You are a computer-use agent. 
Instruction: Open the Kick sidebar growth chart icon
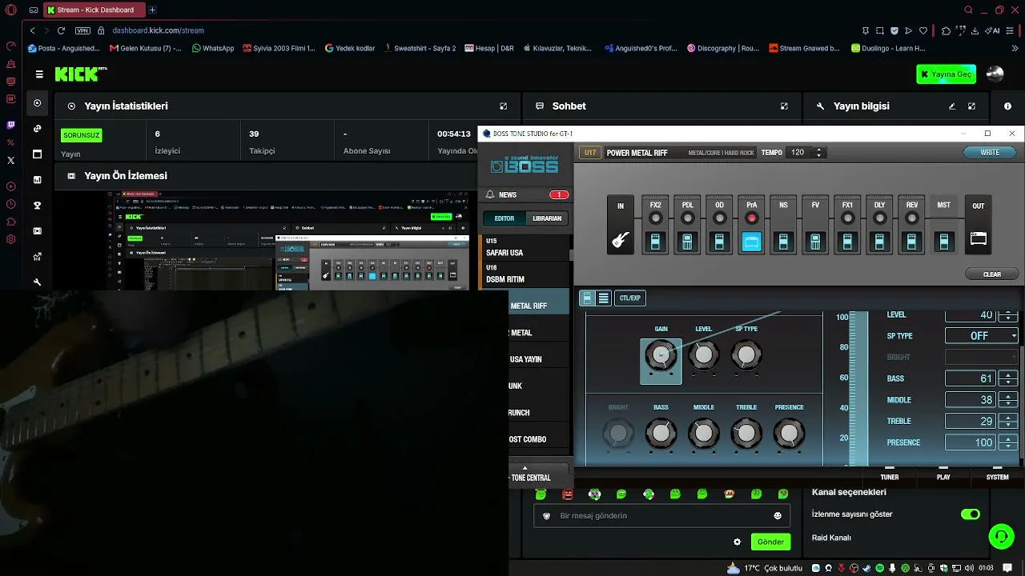37,257
